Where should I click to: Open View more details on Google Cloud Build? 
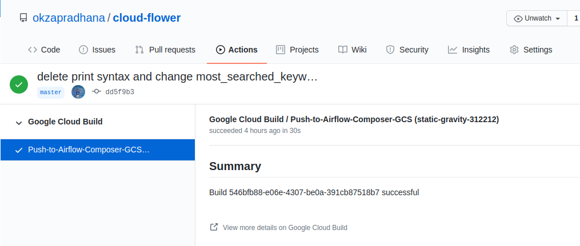click(x=285, y=228)
